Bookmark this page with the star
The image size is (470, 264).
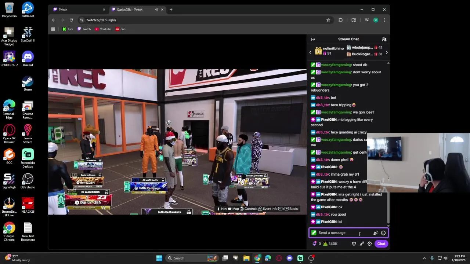tap(328, 20)
